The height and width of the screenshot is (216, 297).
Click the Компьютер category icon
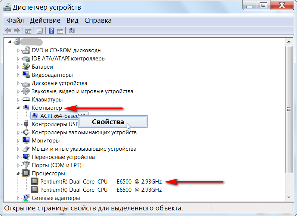(26, 107)
